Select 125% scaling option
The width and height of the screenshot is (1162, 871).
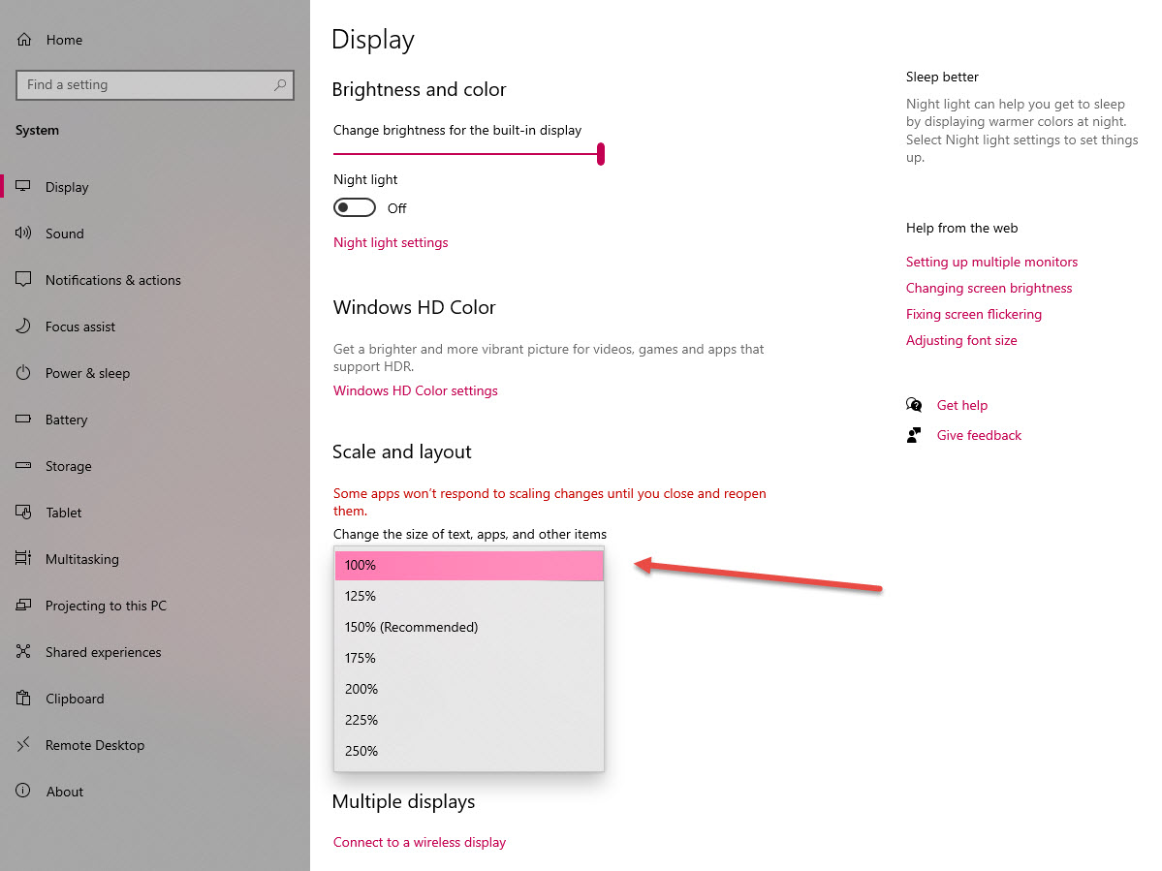(469, 596)
